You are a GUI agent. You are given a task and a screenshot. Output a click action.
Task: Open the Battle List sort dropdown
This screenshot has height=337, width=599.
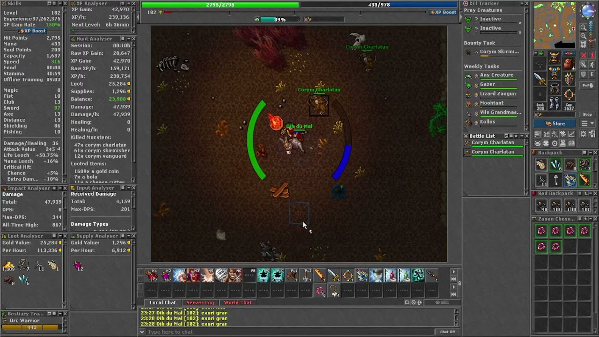pos(516,136)
